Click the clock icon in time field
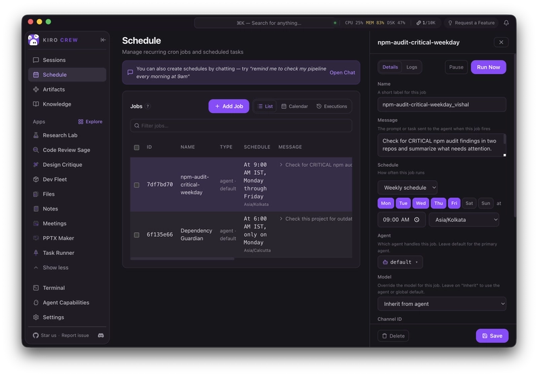Viewport: 538px width, 376px height. tap(416, 220)
